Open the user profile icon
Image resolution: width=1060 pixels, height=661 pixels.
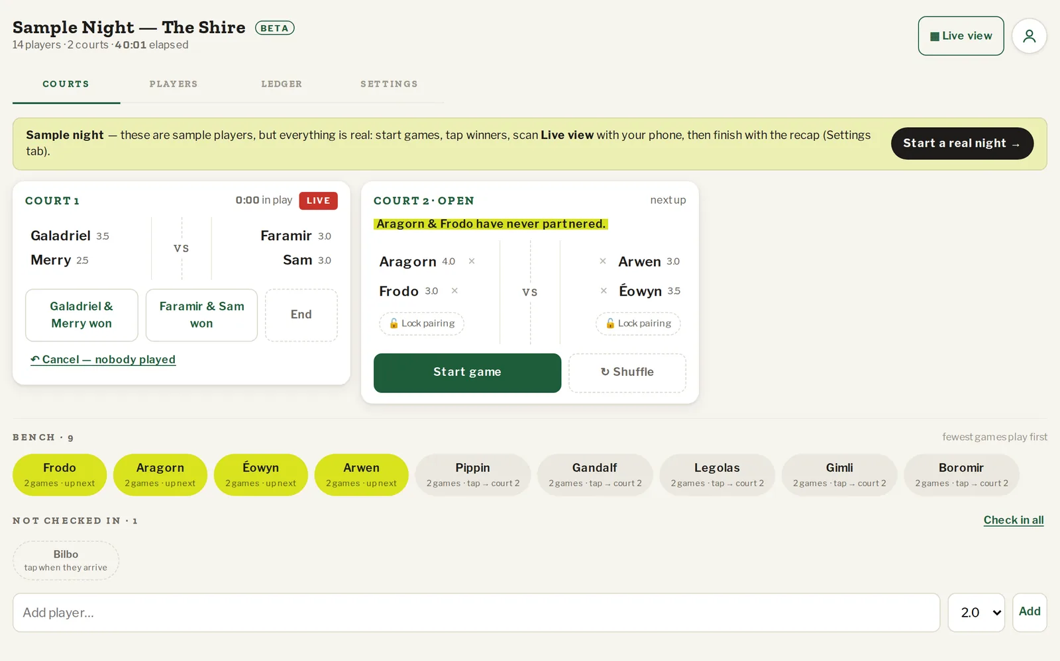click(1029, 36)
